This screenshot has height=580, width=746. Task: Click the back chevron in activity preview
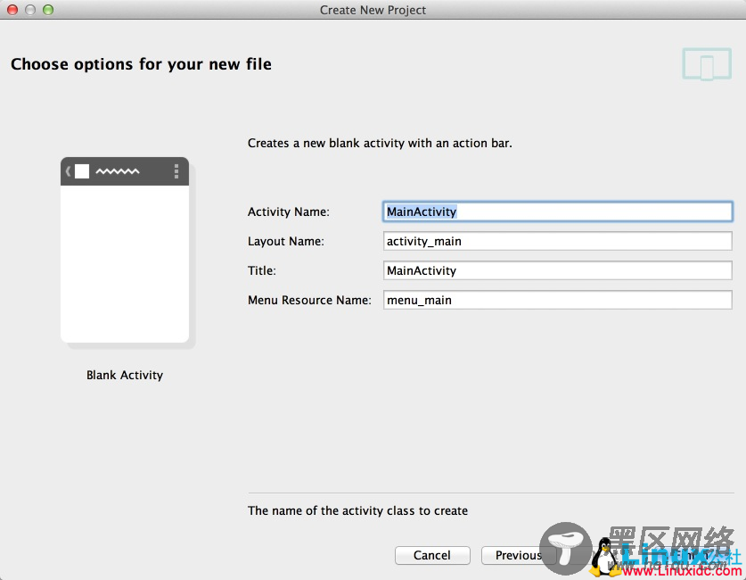pyautogui.click(x=68, y=171)
